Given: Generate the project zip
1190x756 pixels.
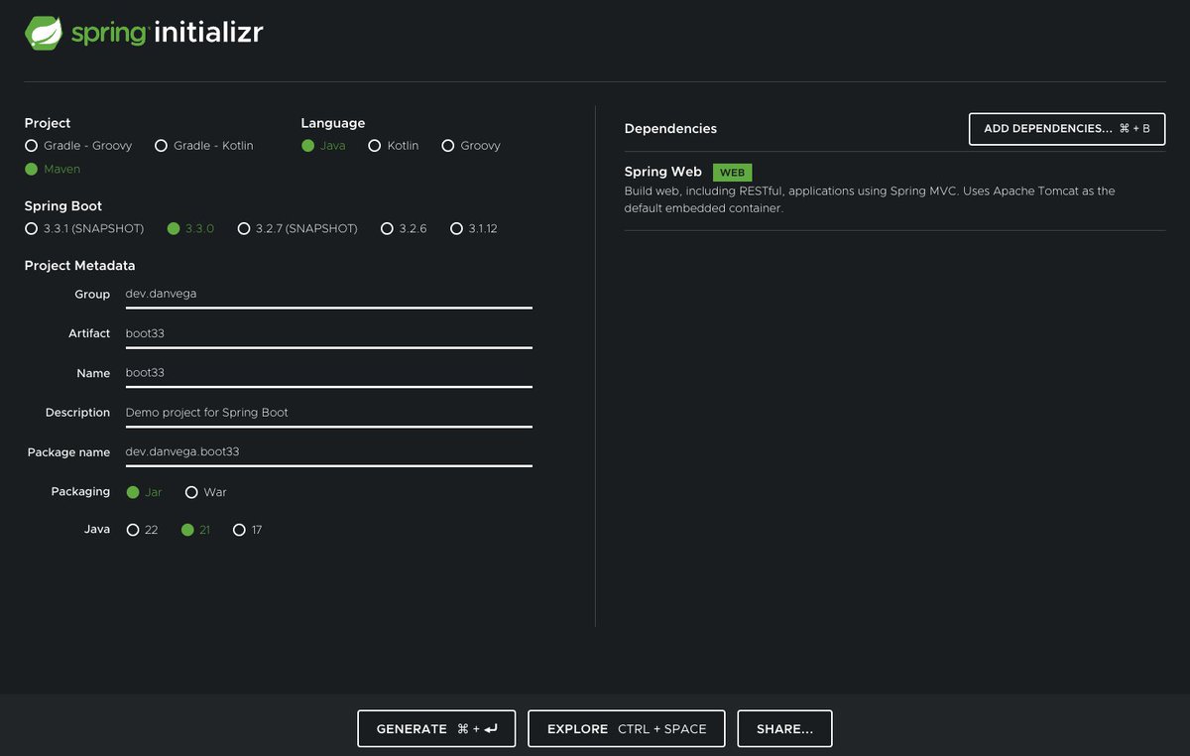Looking at the screenshot, I should 437,728.
